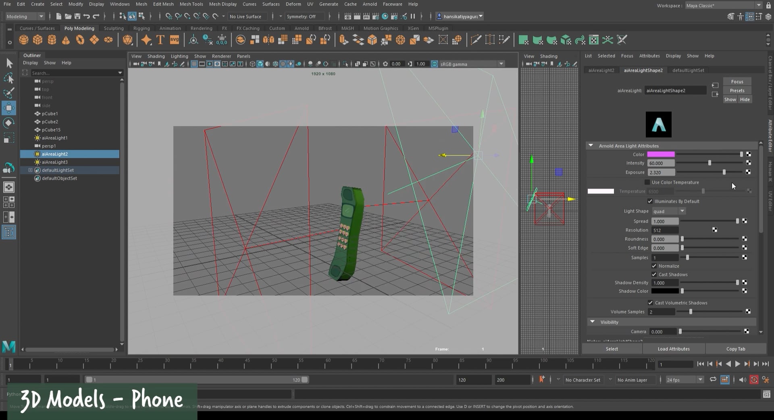Select the arrow Select tool in toolbox
Screen dimensions: 774x420
[9, 63]
